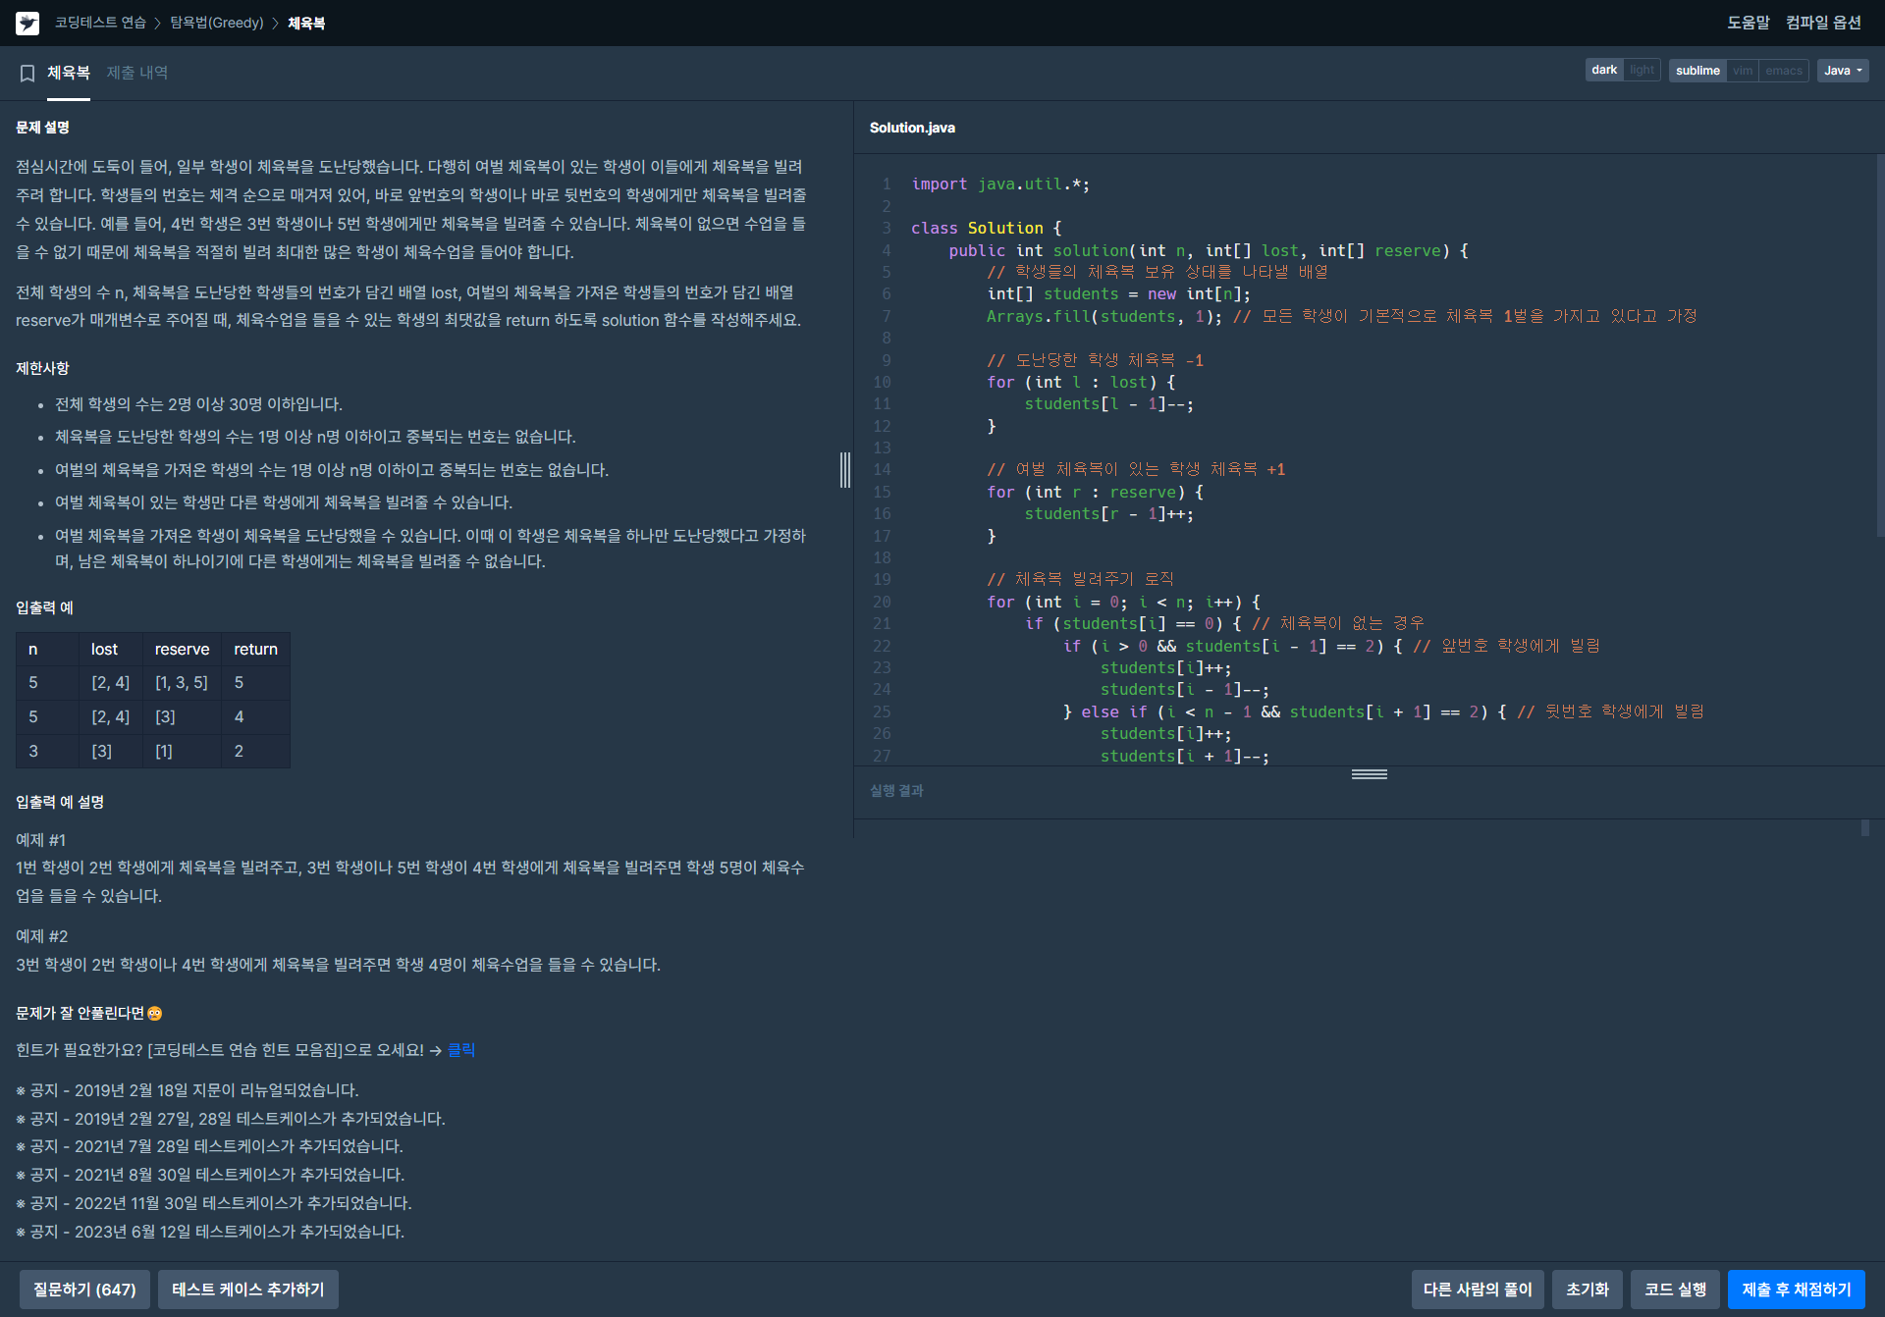The height and width of the screenshot is (1317, 1885).
Task: Open 질문하기 (647) questions
Action: (x=84, y=1290)
